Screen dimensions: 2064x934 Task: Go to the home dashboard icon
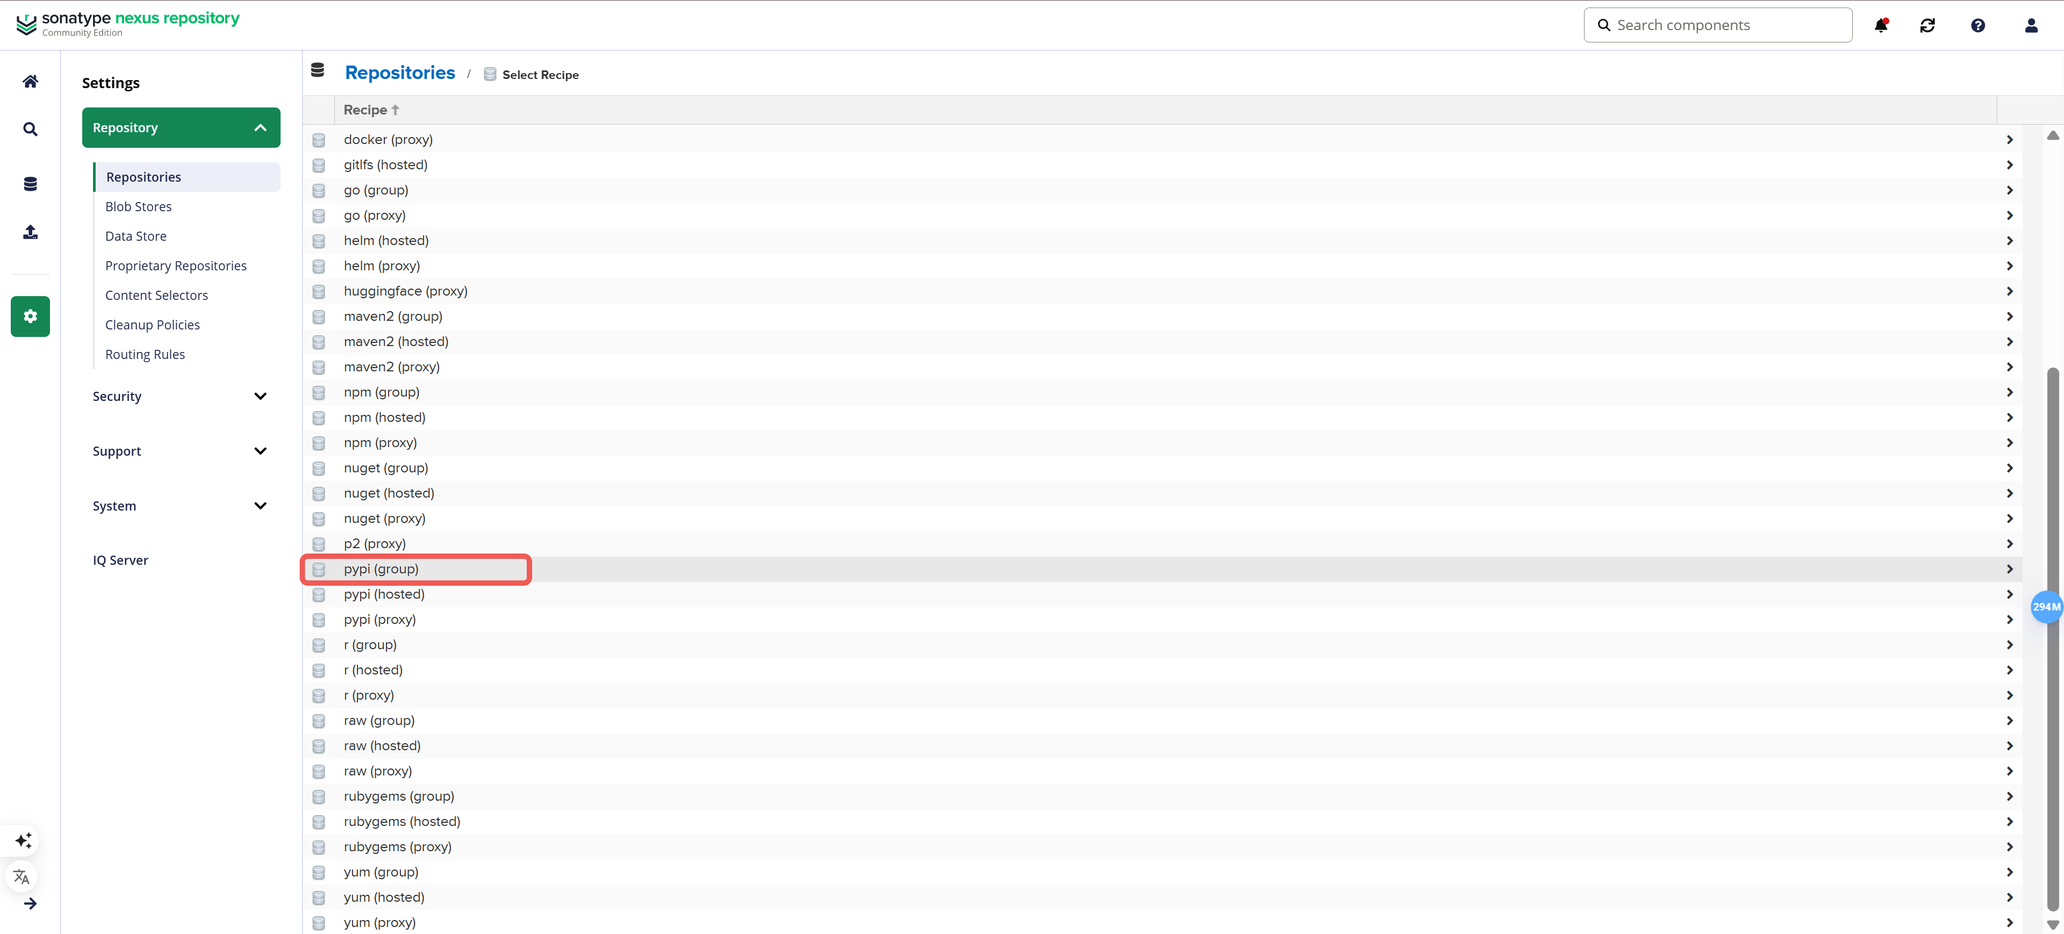(31, 81)
